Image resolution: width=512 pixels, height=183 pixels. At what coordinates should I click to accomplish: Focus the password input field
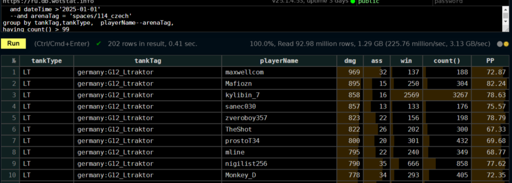(471, 2)
